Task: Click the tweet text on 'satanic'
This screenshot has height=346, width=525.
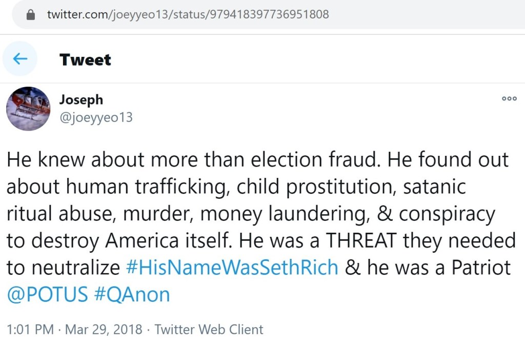Action: pos(434,187)
